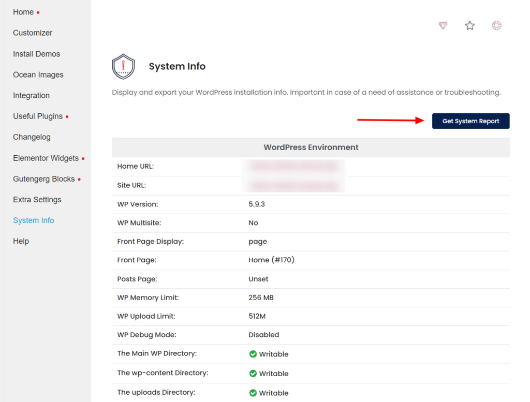The height and width of the screenshot is (402, 530).
Task: Open the Home menu item
Action: point(23,12)
